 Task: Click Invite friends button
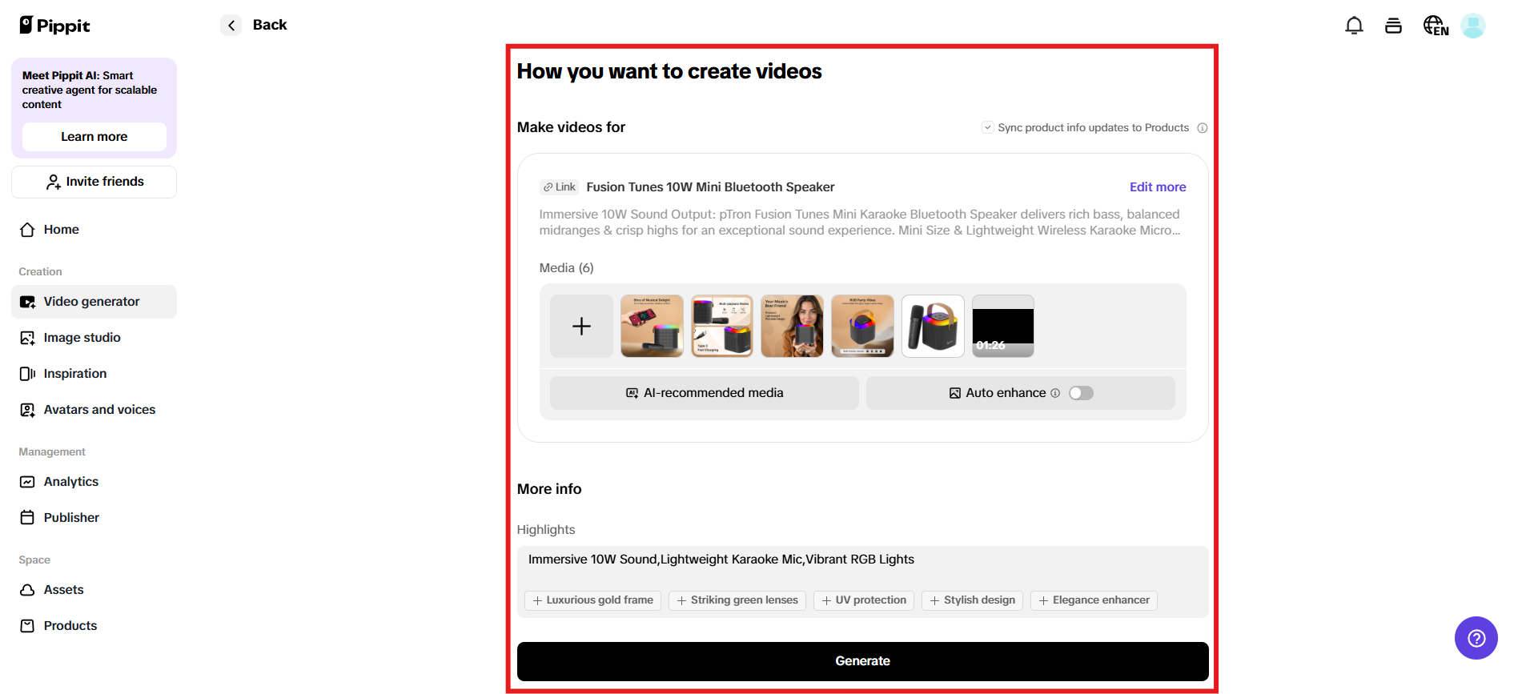[x=94, y=182]
